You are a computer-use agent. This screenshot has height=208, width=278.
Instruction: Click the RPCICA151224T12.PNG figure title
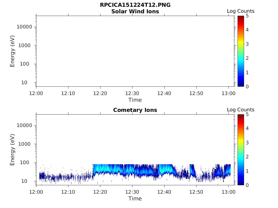(135, 5)
